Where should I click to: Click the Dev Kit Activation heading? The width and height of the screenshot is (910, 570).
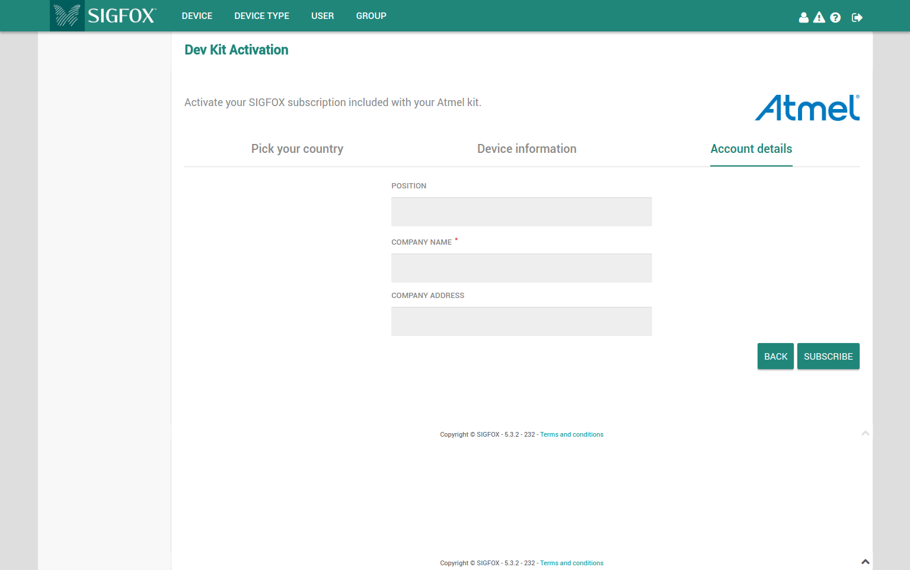tap(236, 50)
